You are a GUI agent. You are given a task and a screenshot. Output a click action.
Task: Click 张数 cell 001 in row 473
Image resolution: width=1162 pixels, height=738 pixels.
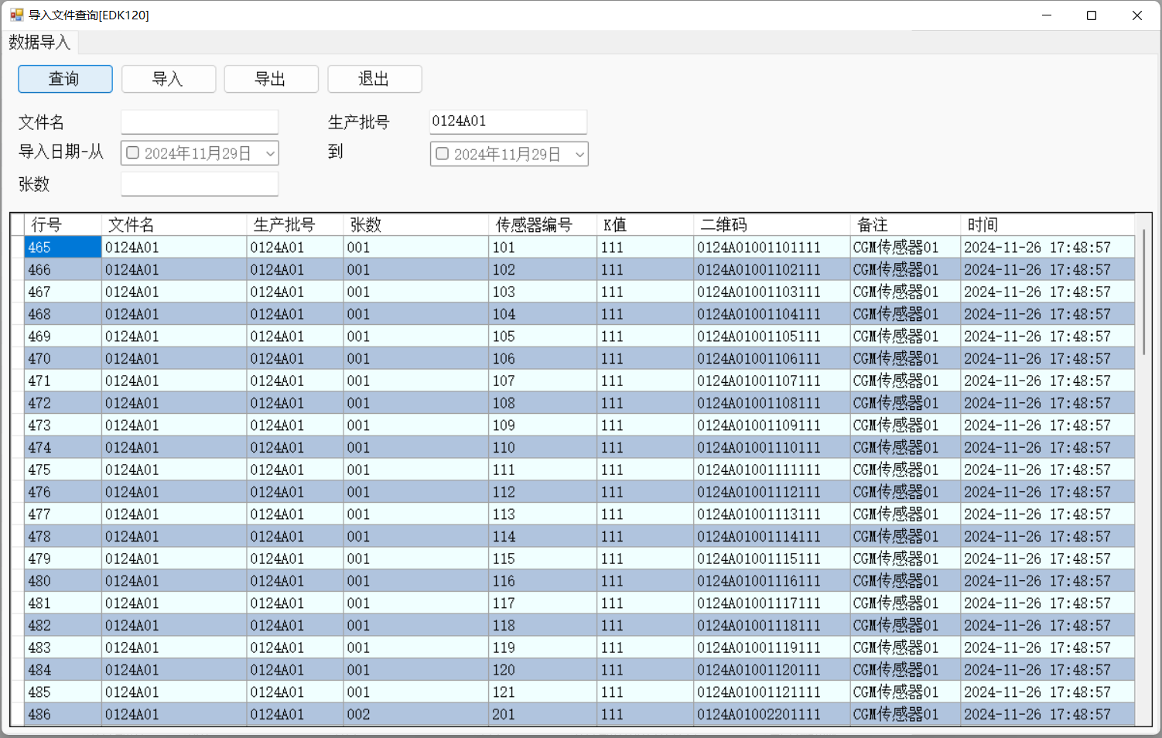(x=416, y=425)
